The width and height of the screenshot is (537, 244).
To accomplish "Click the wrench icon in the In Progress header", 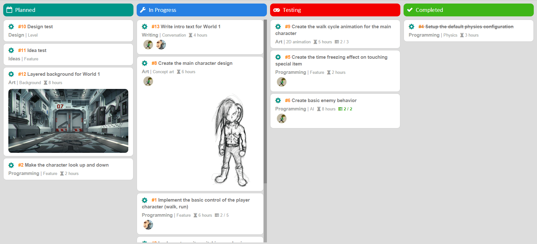I will [143, 10].
